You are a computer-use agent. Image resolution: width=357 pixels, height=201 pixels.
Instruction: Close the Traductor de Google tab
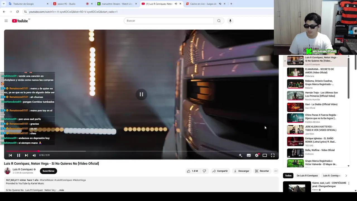[47, 4]
